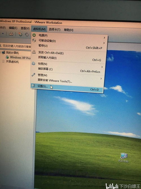141x189 pixels.
Task: Click the snapshot clock icon beside 快照(N)
Action: [33, 63]
